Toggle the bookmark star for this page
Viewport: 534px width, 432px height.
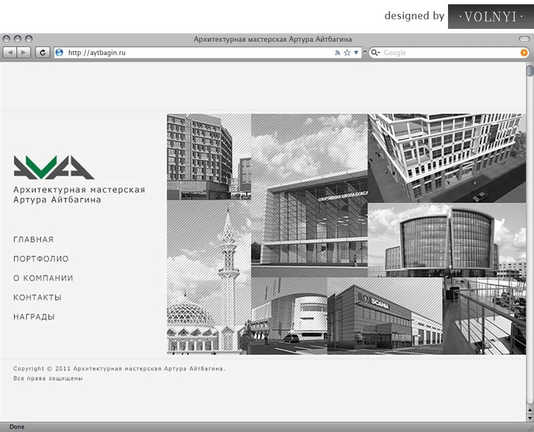pyautogui.click(x=348, y=52)
